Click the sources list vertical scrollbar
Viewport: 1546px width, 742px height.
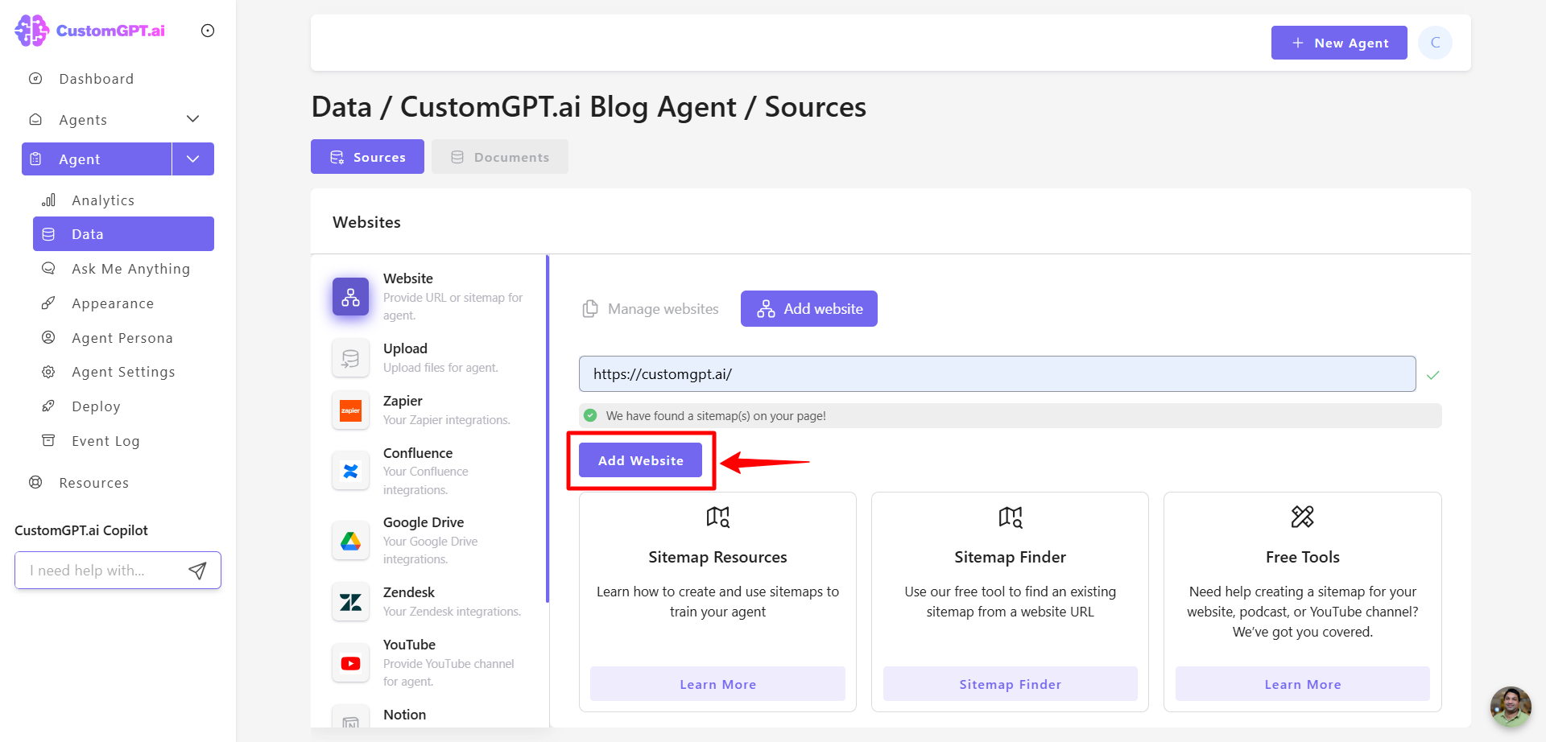pos(548,429)
